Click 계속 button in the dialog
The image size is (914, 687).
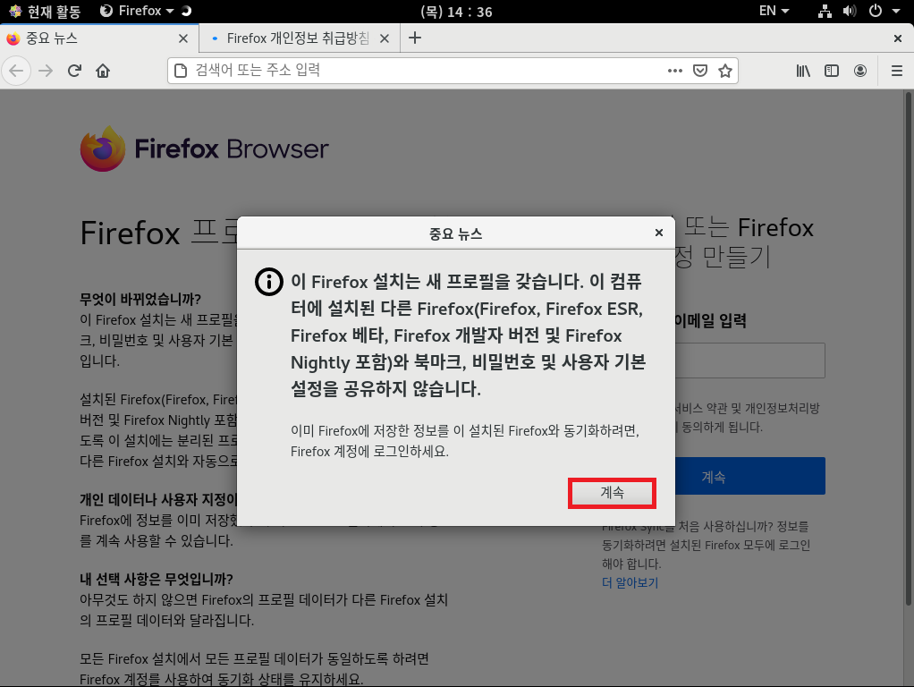612,493
